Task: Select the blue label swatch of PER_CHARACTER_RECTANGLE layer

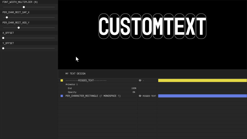Action: [x=62, y=96]
